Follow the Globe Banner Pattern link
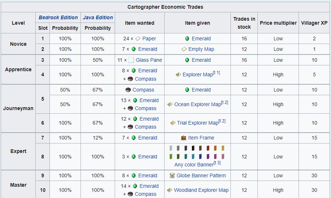Screen dimensions: 331x198 (201, 175)
